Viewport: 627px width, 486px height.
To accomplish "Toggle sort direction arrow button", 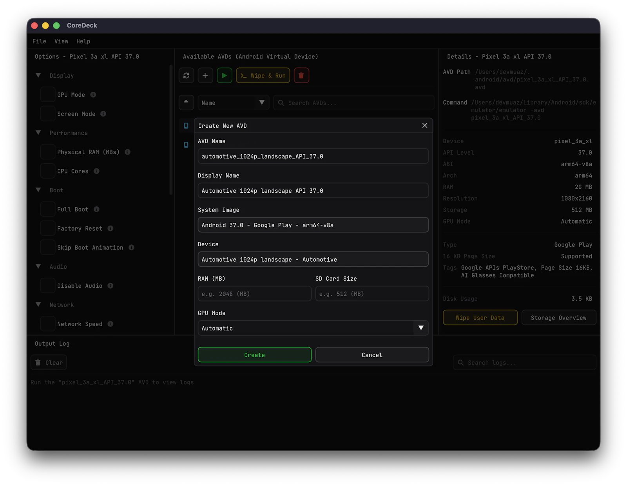I will click(186, 102).
